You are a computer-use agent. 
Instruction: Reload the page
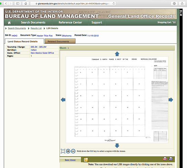point(114,4)
